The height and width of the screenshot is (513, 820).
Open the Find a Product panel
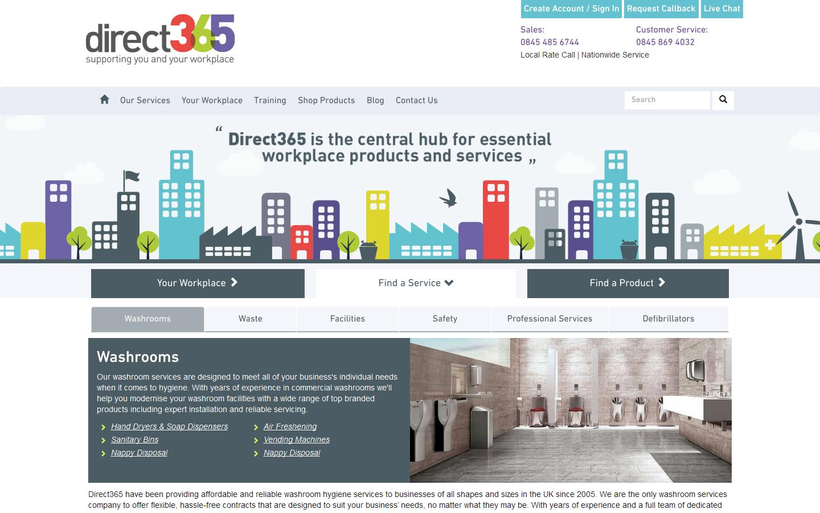pos(628,283)
